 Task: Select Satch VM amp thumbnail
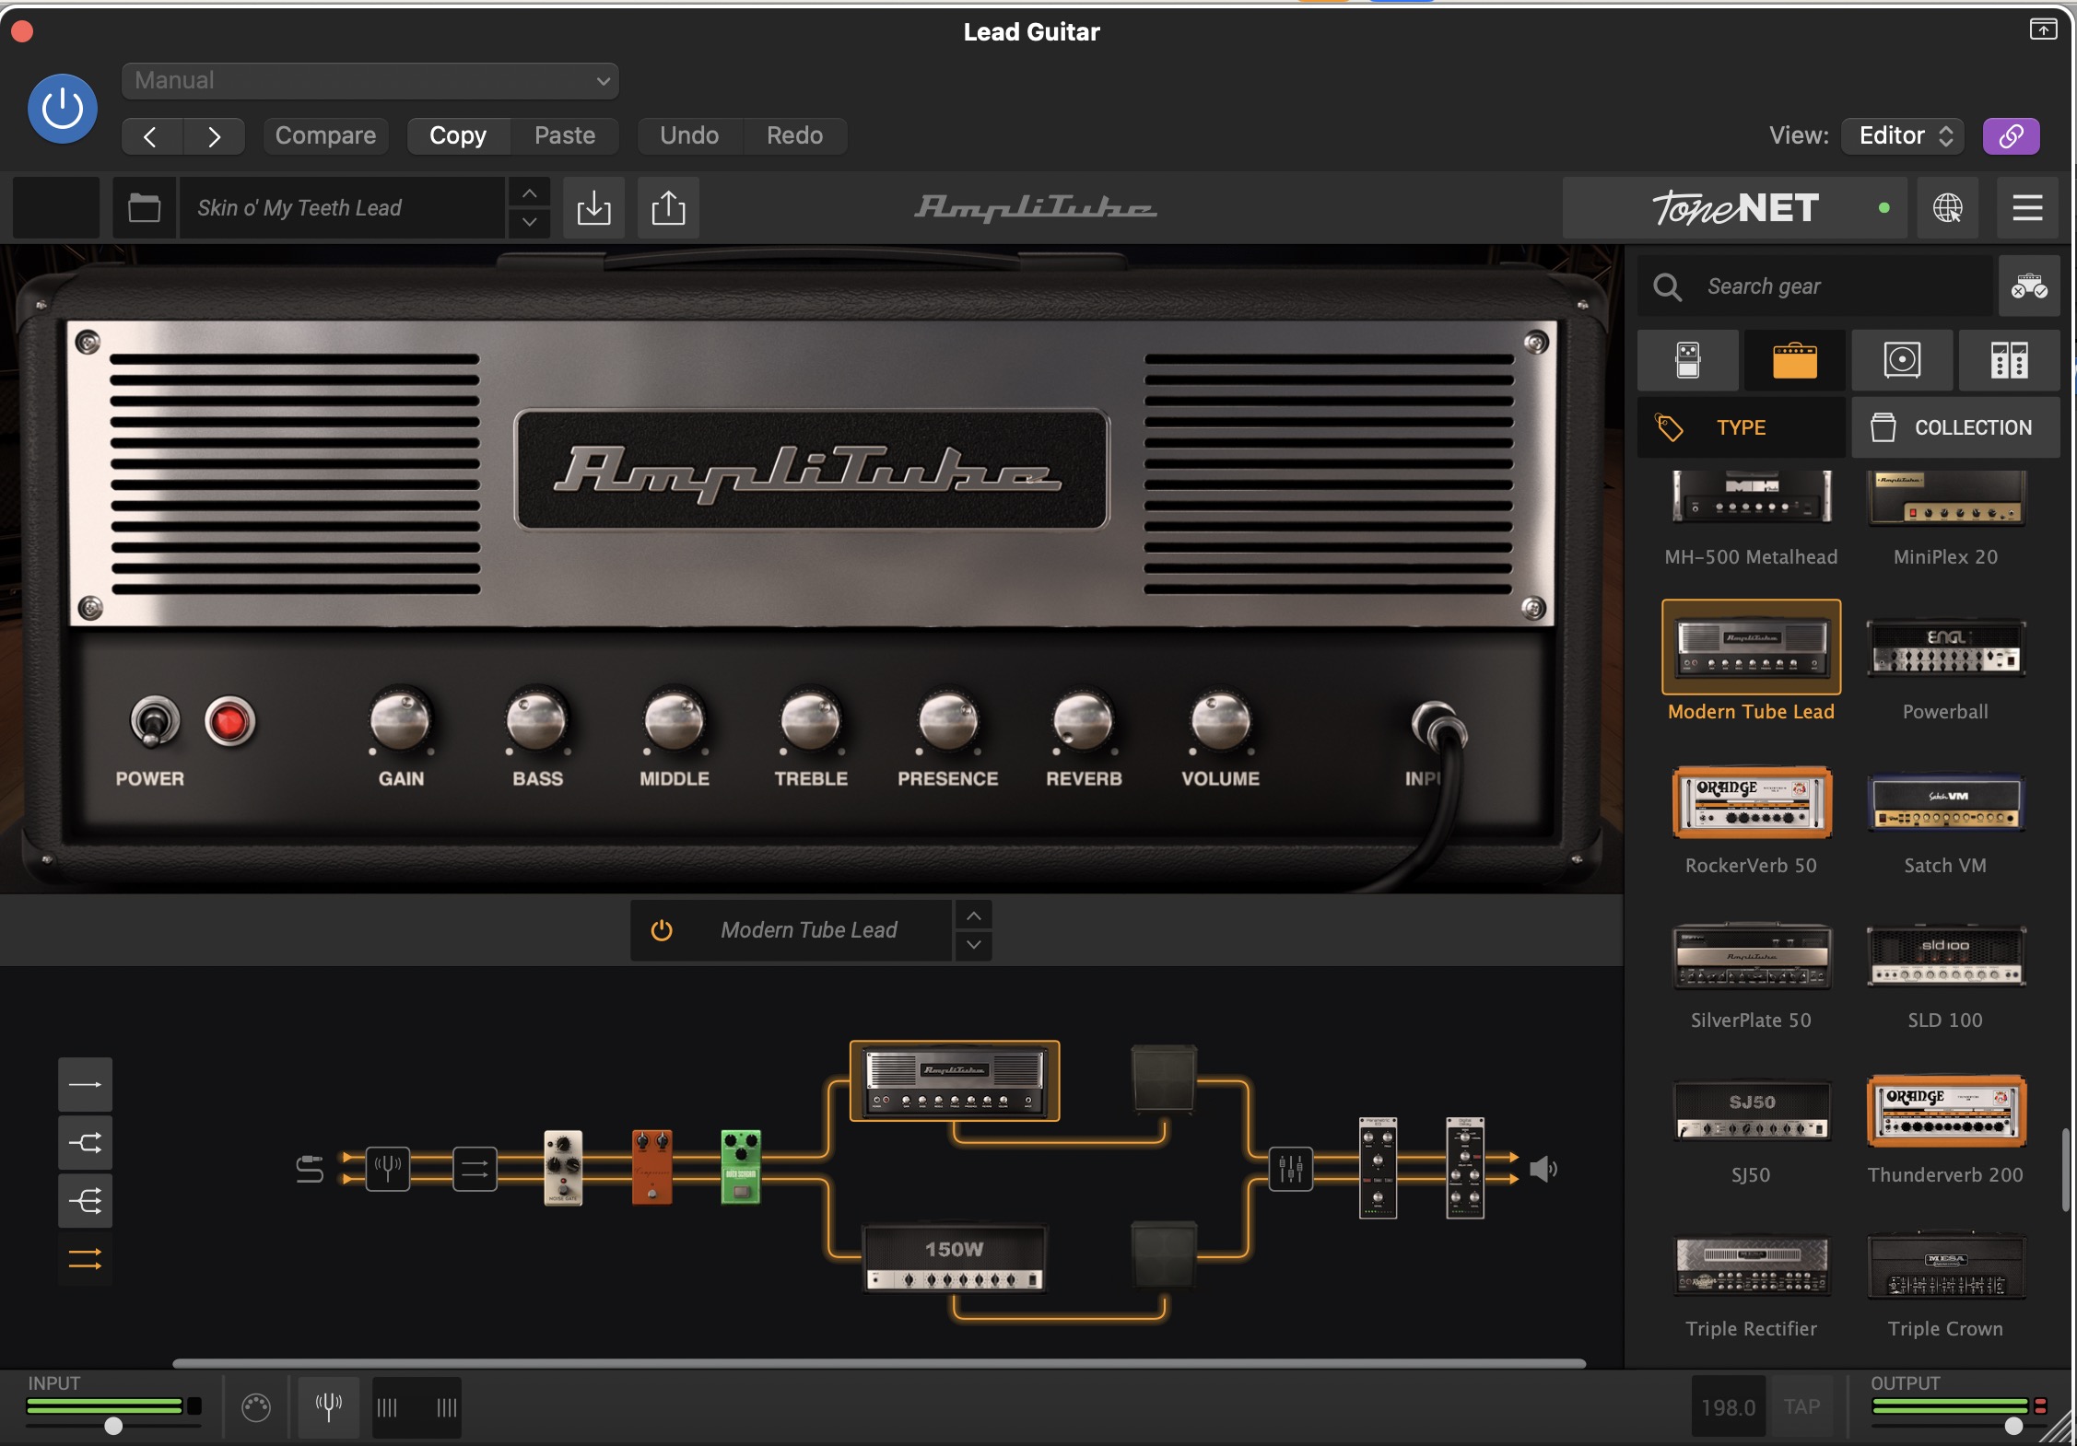(x=1945, y=804)
